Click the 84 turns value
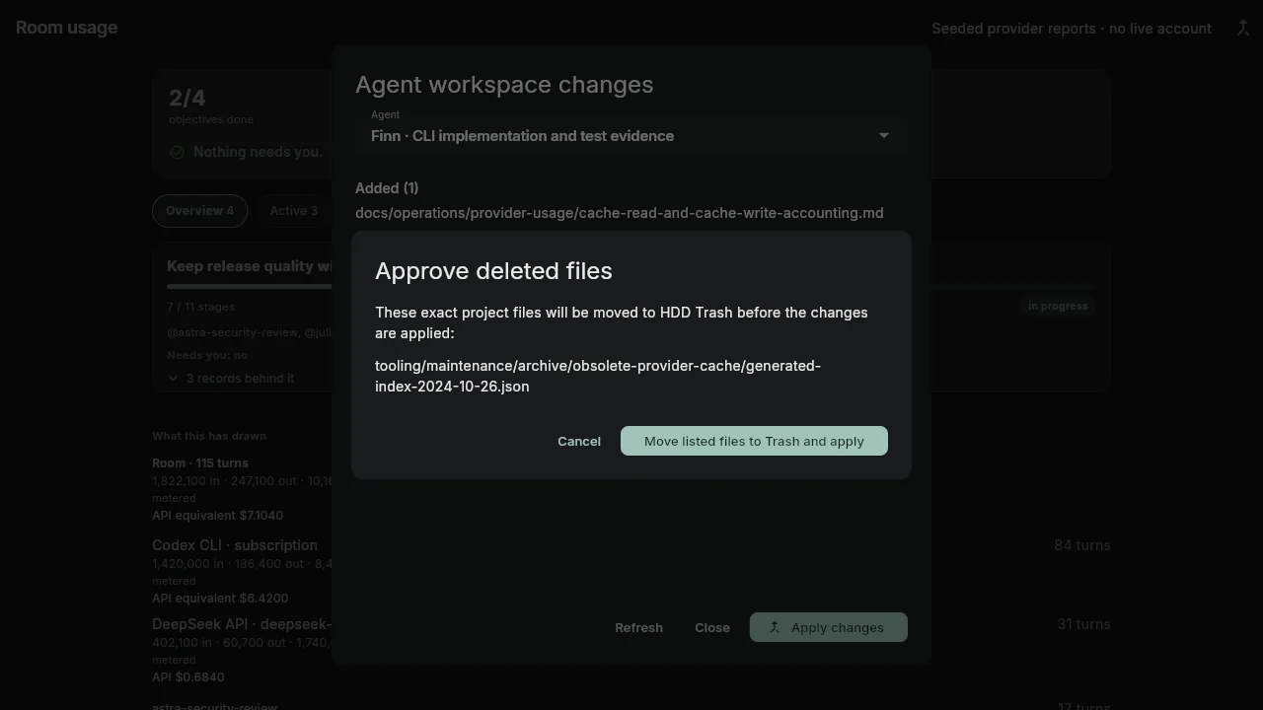Image resolution: width=1263 pixels, height=710 pixels. point(1082,545)
